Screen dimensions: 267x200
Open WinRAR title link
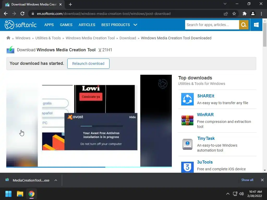[205, 115]
